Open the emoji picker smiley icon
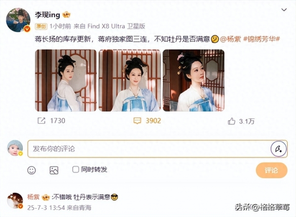This screenshot has width=296, height=217. click(32, 170)
